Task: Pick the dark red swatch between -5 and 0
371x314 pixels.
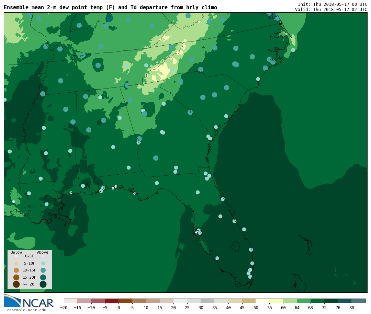Action: 112,301
